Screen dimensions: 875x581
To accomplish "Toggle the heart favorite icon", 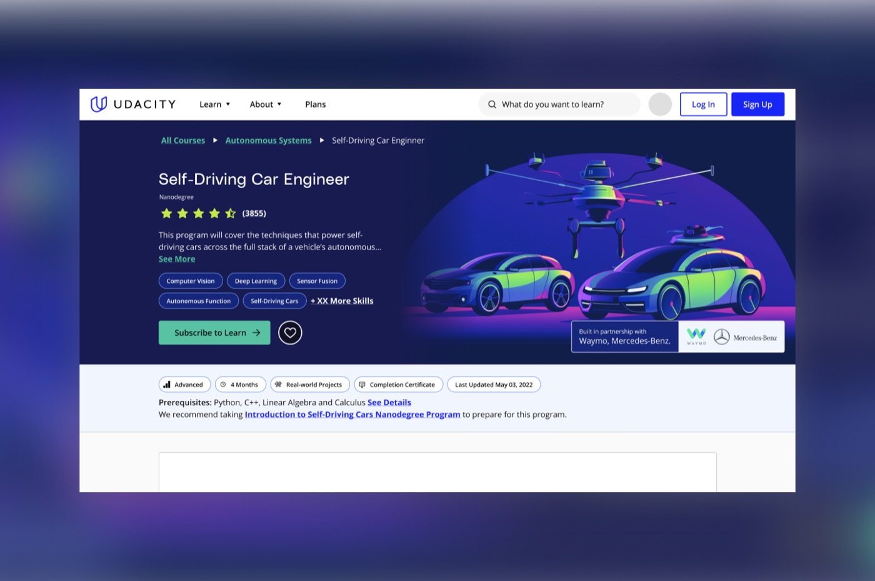I will (x=290, y=333).
